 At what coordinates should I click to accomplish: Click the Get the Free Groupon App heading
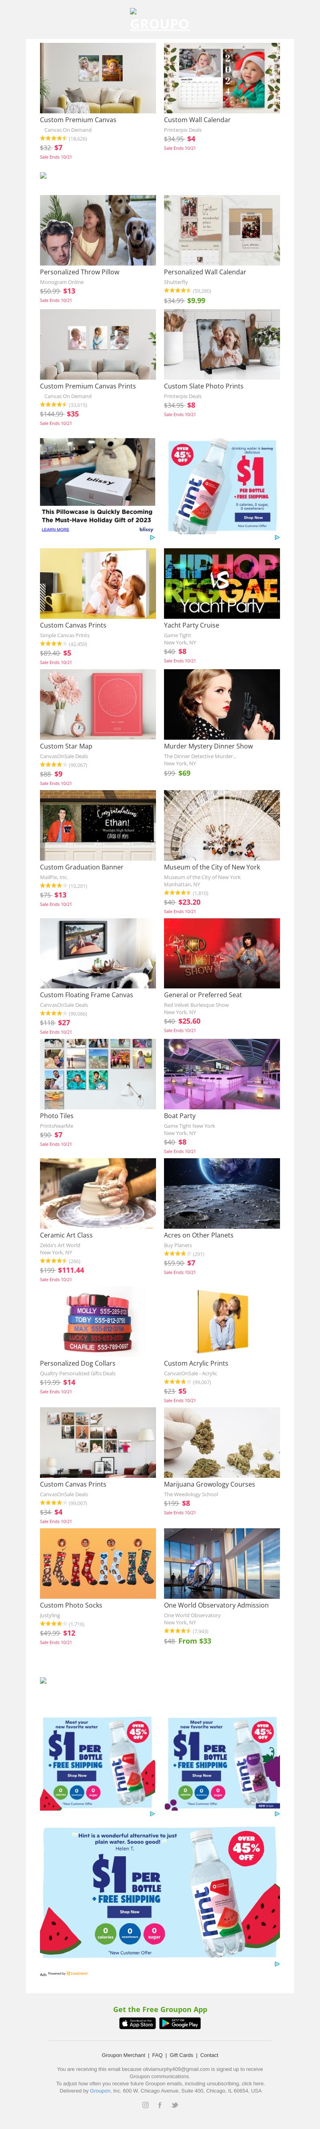tap(160, 2009)
